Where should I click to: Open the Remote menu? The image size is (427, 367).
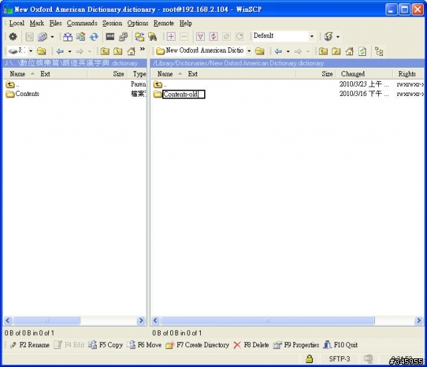(x=163, y=23)
